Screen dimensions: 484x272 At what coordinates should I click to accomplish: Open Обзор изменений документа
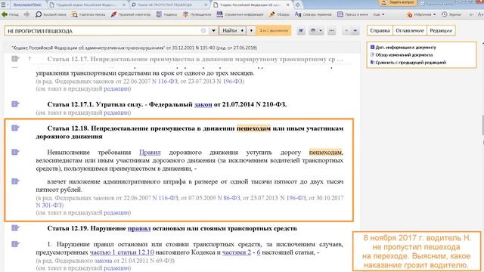[402, 55]
